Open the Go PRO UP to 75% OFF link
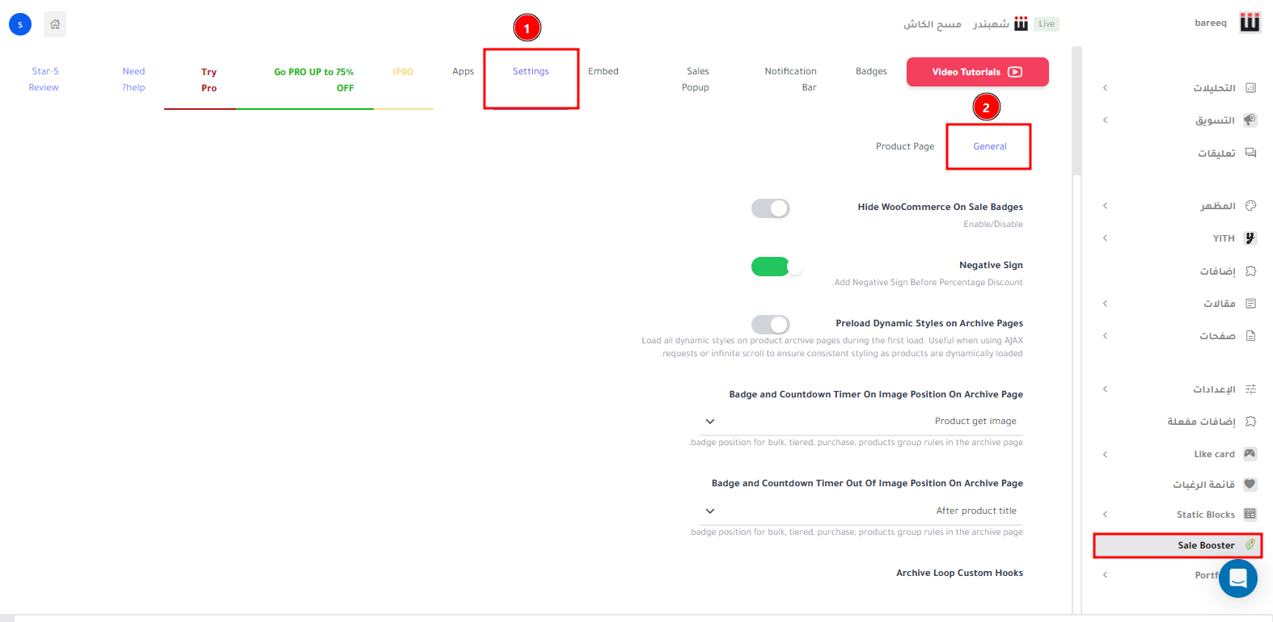Image resolution: width=1273 pixels, height=622 pixels. (x=313, y=79)
